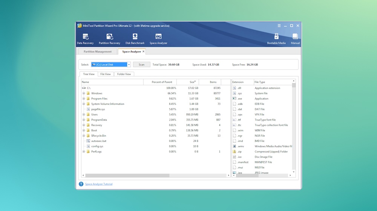Open the Space Analyzer Tutorial link
The height and width of the screenshot is (211, 377).
(98, 184)
